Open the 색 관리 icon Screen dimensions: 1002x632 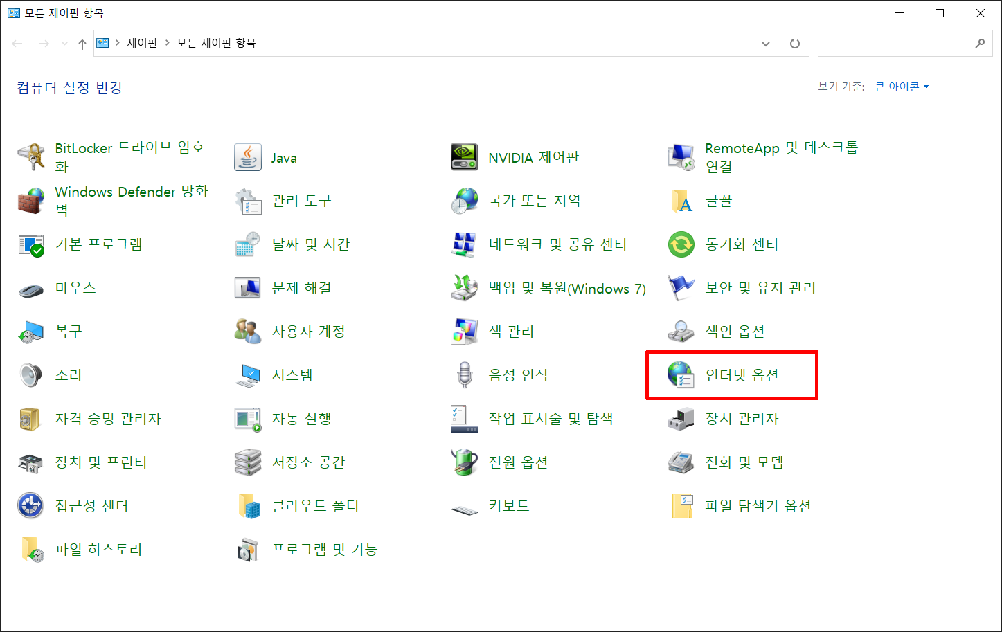tap(464, 332)
